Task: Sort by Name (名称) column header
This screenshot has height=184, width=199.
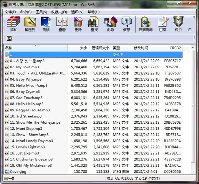Action: coord(35,48)
